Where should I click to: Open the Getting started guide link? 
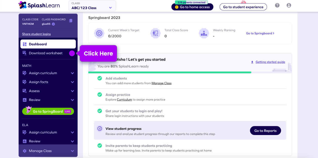pyautogui.click(x=270, y=62)
